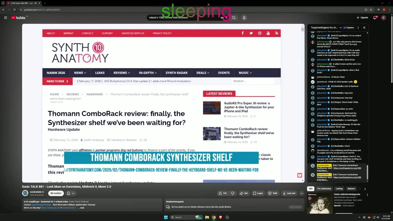Like the video with thumbs up
The image size is (393, 221).
click(x=223, y=193)
